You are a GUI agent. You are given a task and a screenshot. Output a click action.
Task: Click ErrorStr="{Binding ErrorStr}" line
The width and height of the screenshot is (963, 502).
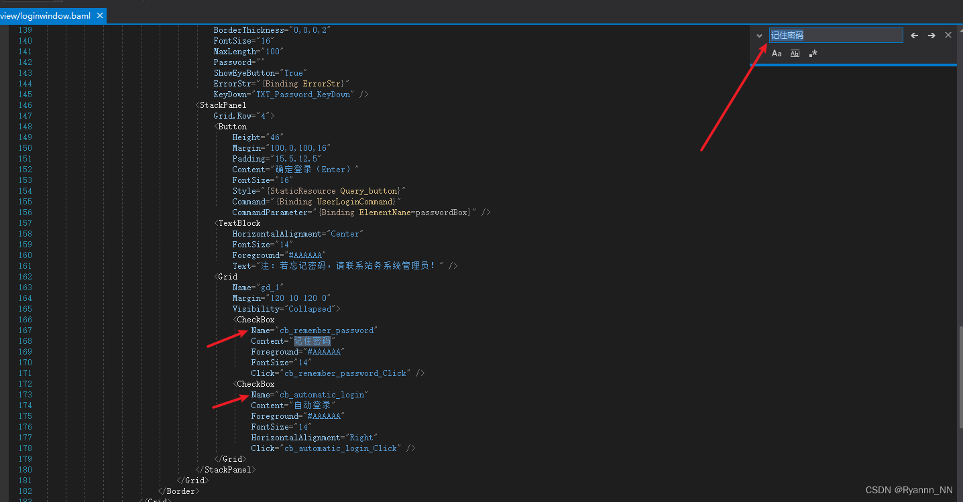282,84
